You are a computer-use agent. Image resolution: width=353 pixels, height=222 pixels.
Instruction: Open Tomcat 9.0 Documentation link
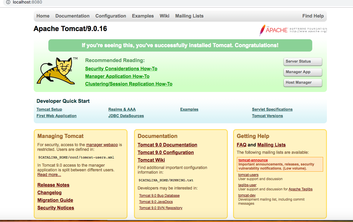pyautogui.click(x=167, y=145)
